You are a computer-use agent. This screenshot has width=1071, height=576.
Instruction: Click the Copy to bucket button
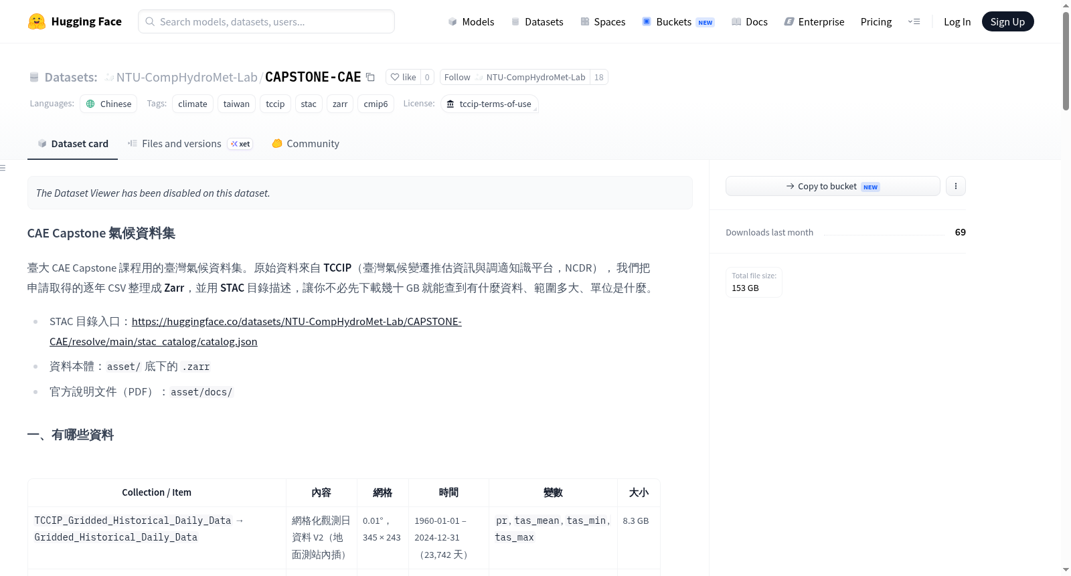click(833, 186)
